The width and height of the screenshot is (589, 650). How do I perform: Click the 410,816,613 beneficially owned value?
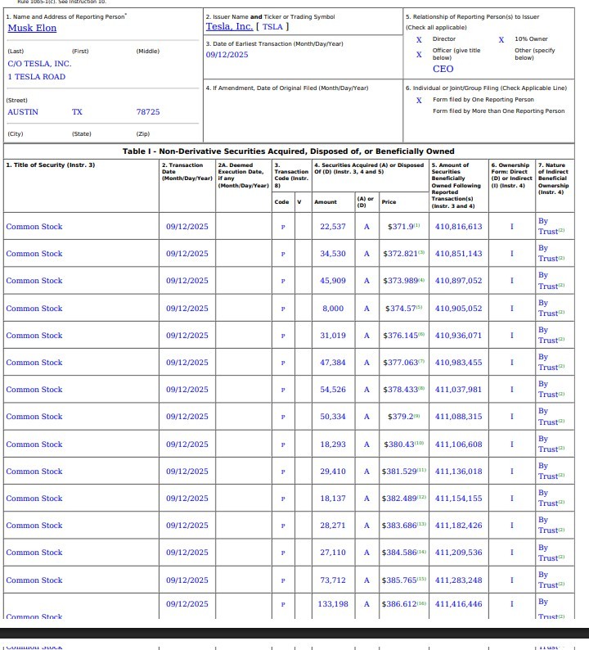point(458,227)
